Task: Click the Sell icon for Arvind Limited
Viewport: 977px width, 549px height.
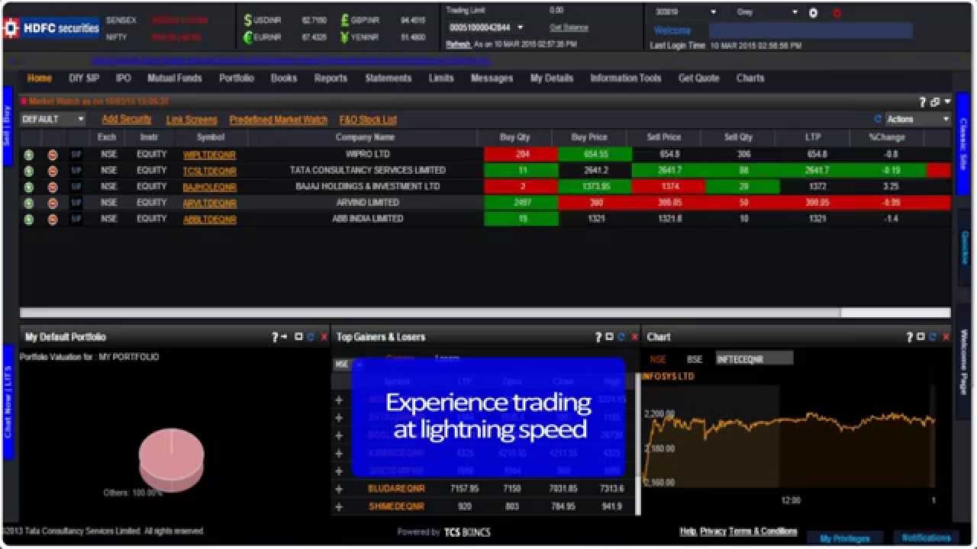Action: (x=53, y=203)
